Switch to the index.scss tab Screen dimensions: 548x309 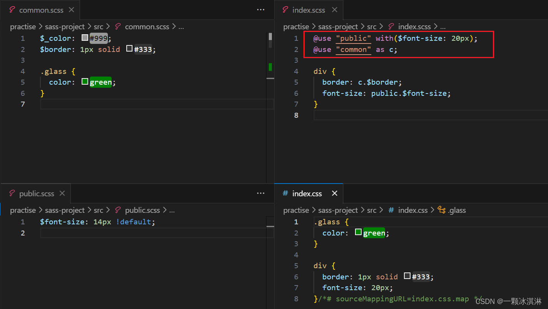[308, 10]
